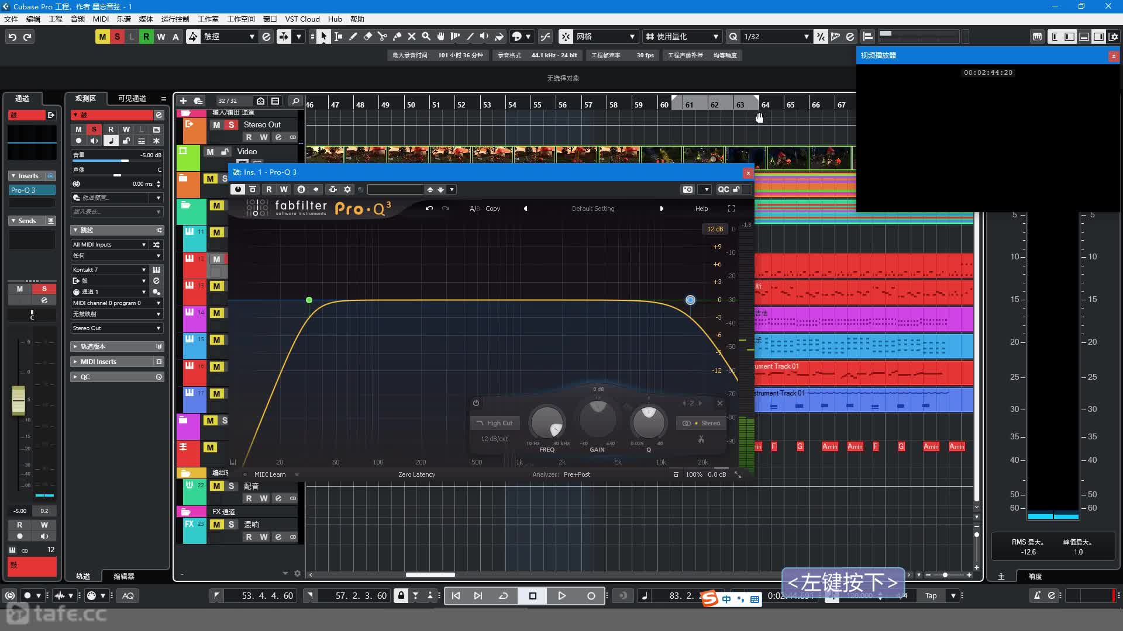The image size is (1123, 631).
Task: Select the Erase tool
Action: click(x=367, y=36)
